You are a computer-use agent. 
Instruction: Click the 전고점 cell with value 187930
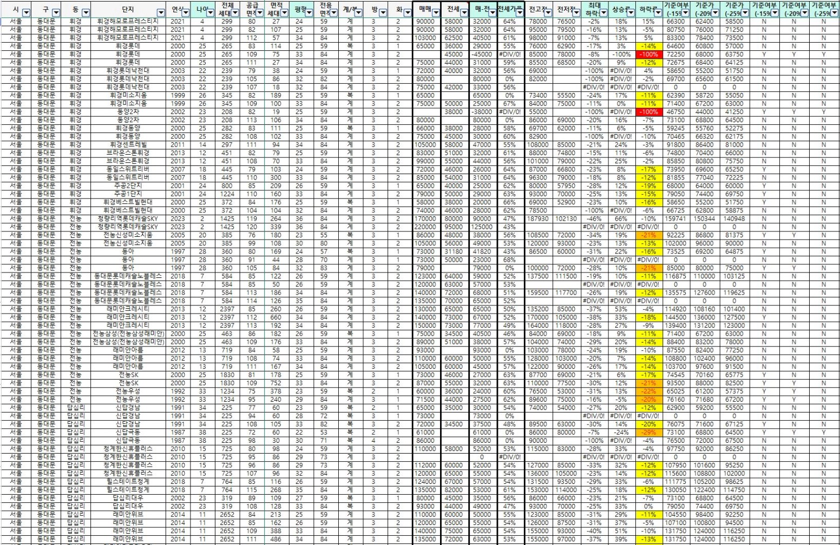click(539, 219)
